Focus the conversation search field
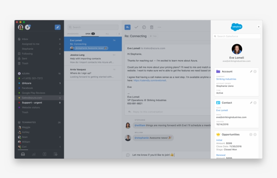The height and width of the screenshot is (178, 277). [x=93, y=27]
